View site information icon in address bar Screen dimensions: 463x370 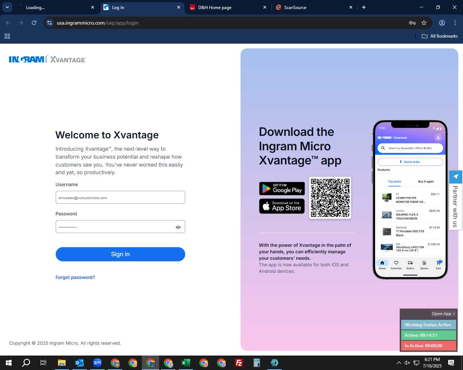(50, 23)
